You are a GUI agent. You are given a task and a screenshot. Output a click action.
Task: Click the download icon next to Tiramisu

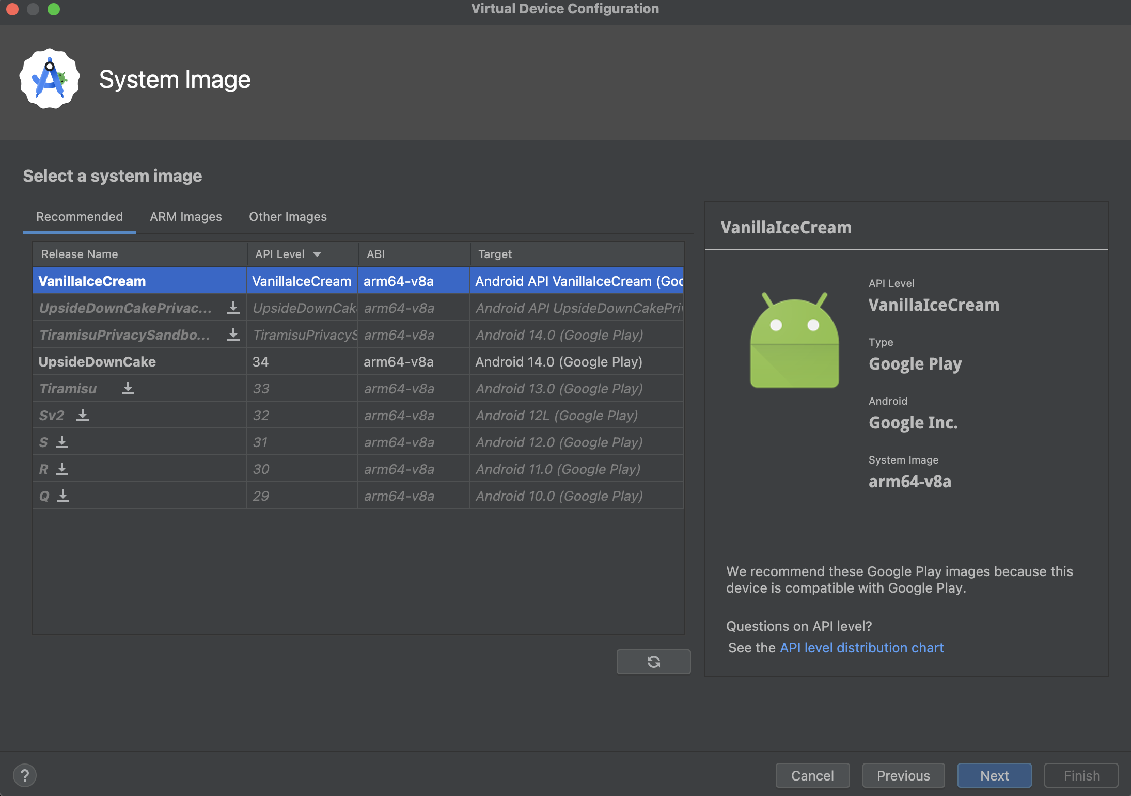coord(128,388)
